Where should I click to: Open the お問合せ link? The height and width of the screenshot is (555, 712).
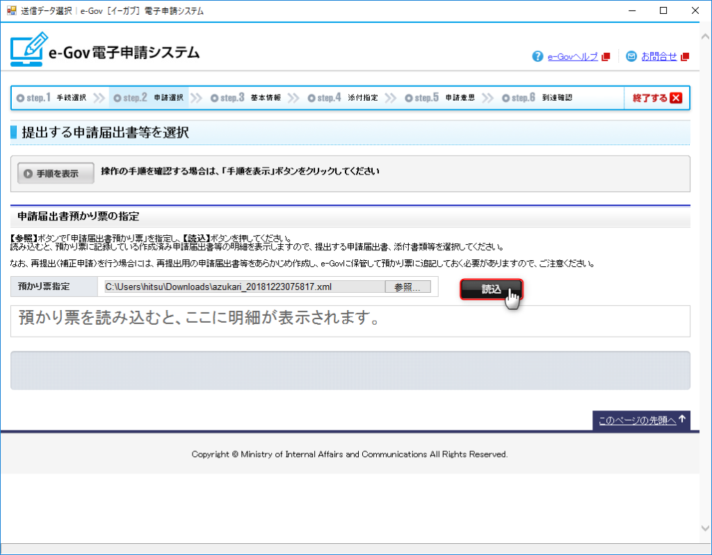point(658,57)
